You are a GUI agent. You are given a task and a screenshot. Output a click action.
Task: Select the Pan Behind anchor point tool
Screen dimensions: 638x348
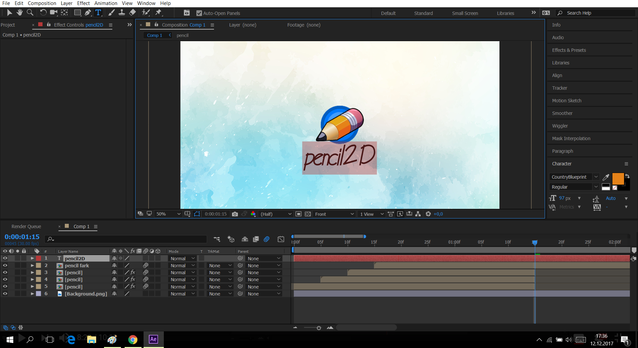[64, 13]
